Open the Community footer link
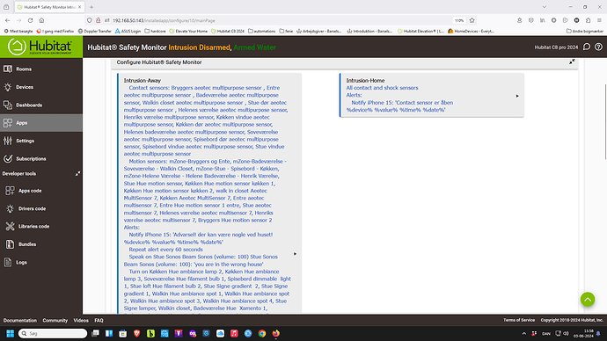The width and height of the screenshot is (607, 341). [x=55, y=320]
